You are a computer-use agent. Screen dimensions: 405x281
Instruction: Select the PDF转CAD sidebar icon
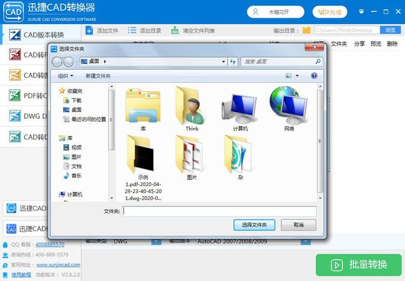15,96
